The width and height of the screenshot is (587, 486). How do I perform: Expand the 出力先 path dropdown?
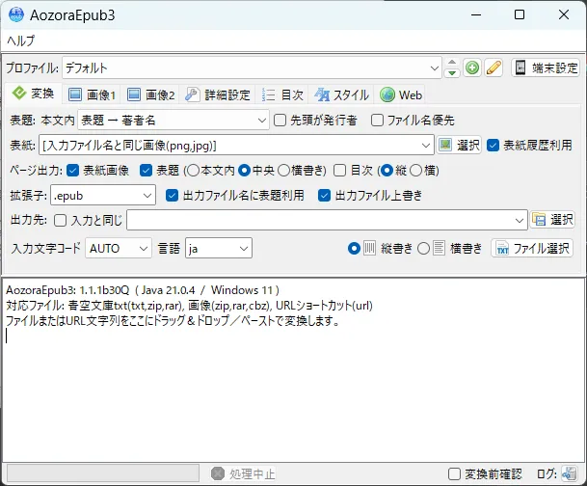[520, 220]
